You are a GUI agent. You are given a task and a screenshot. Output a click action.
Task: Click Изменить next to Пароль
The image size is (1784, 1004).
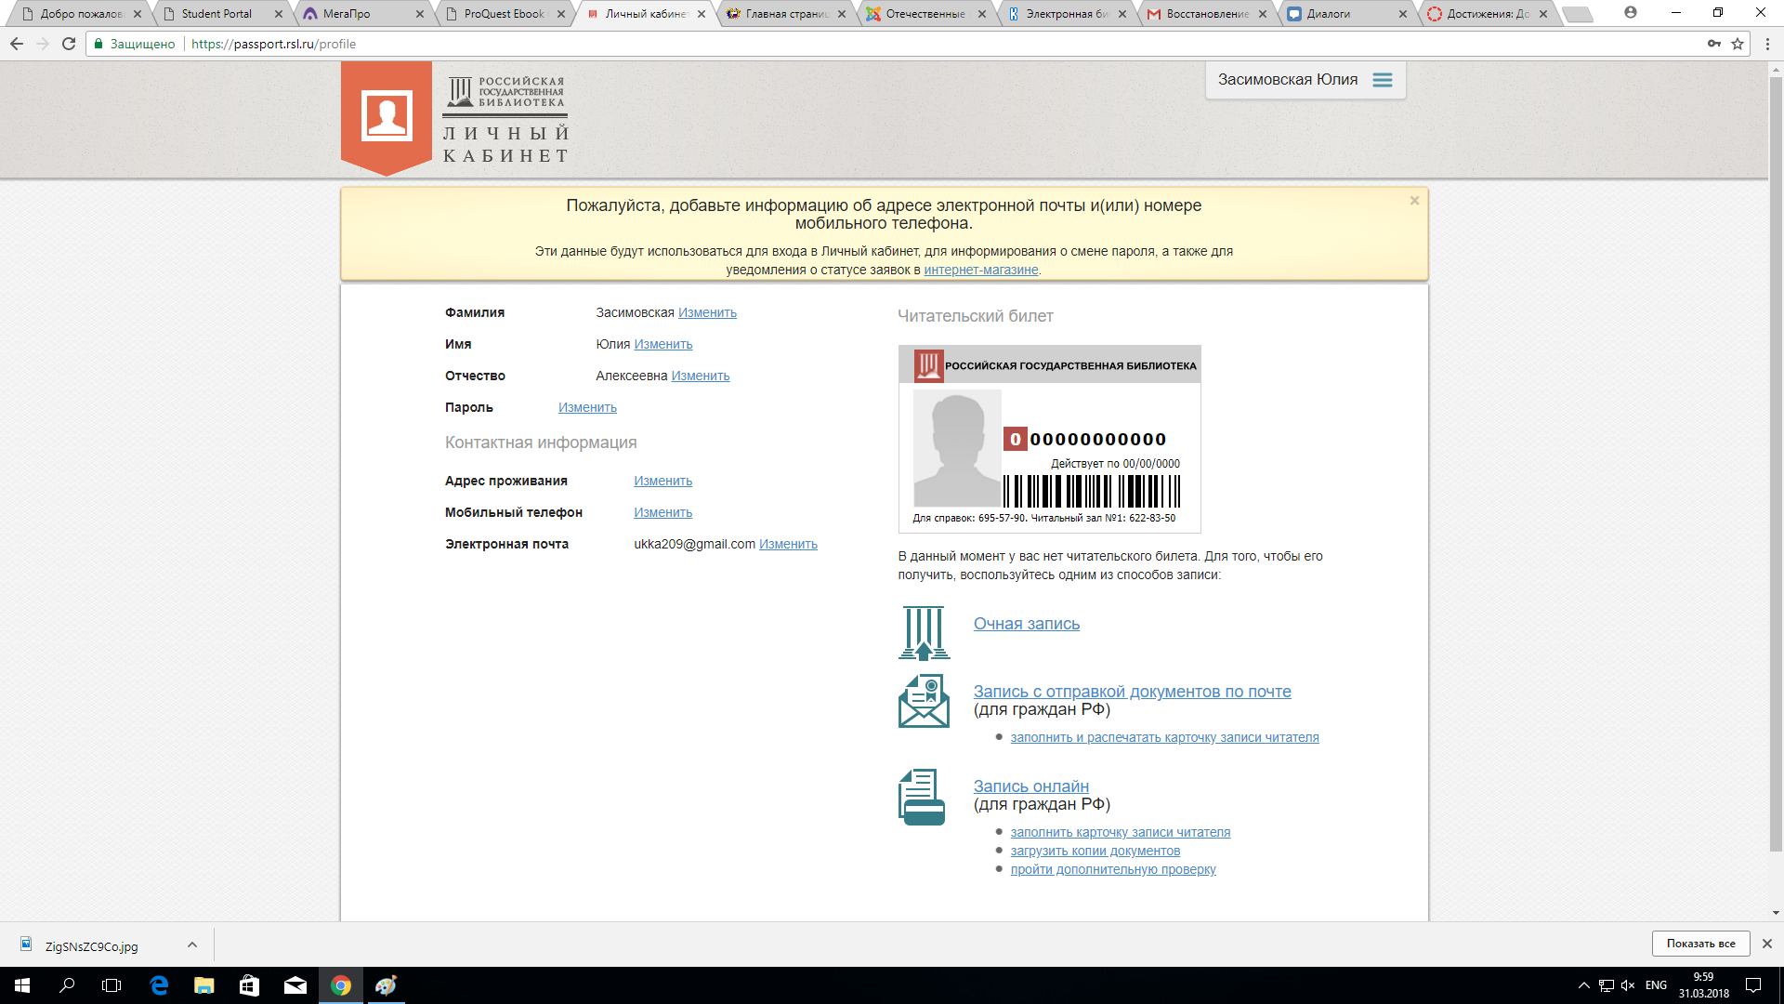(x=587, y=408)
